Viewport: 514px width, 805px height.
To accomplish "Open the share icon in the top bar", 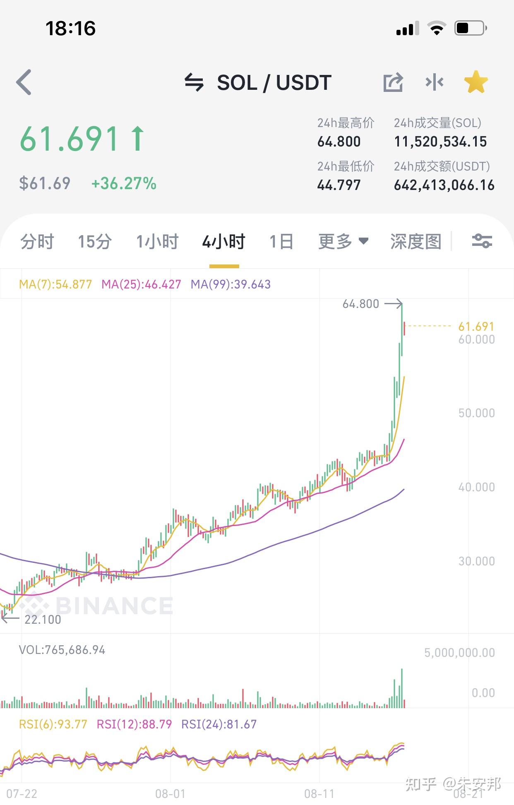I will click(x=393, y=82).
